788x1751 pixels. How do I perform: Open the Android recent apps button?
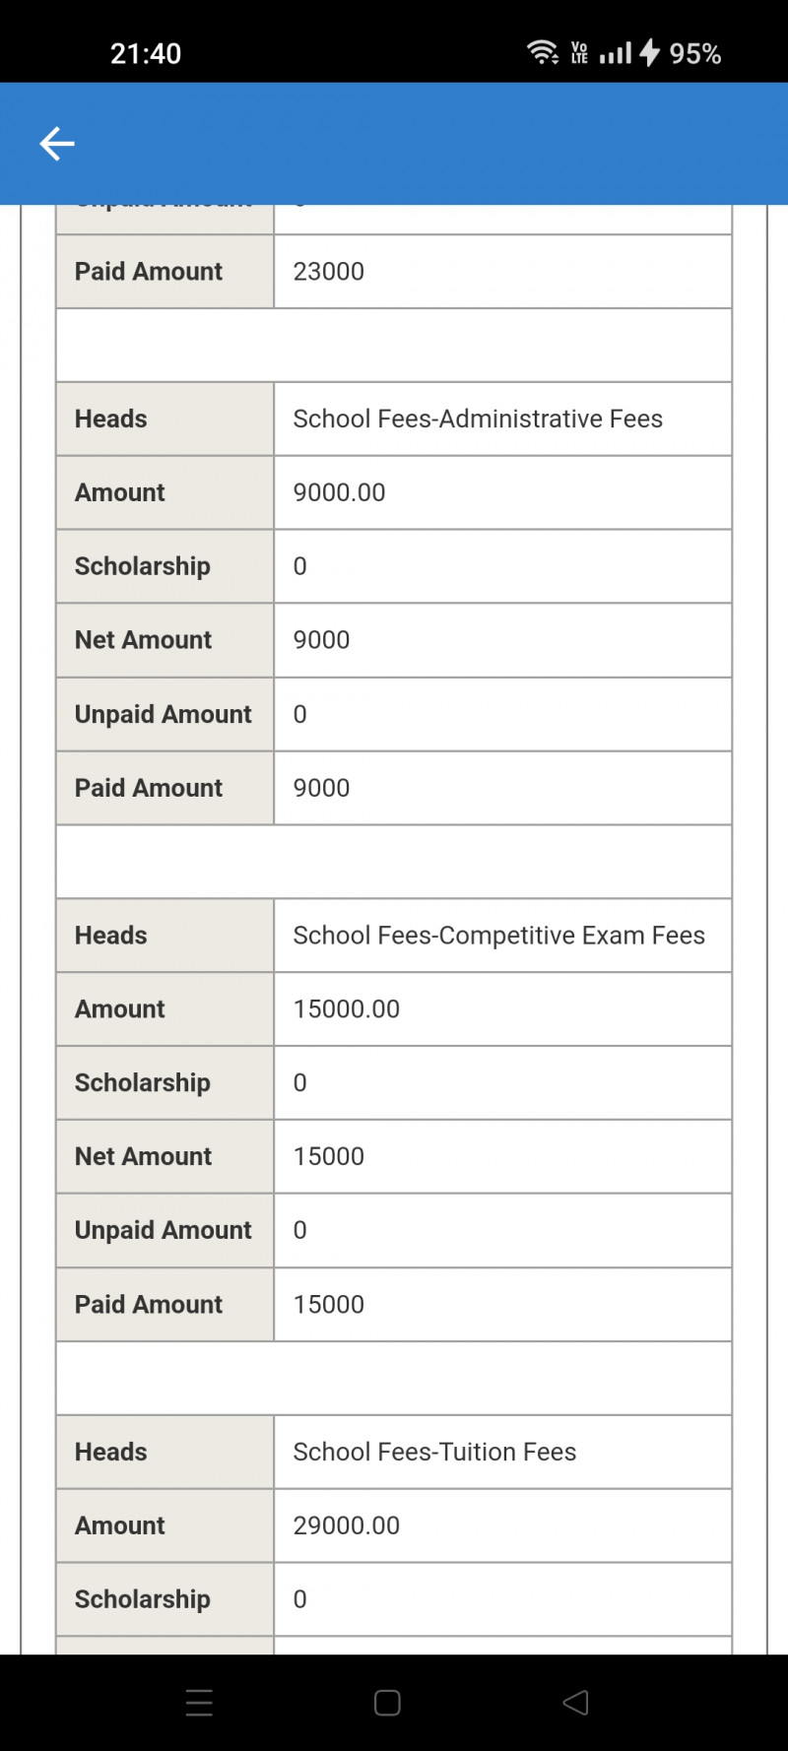click(199, 1703)
